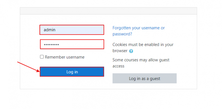Focus the masked password field
The image size is (222, 109).
[x=72, y=44]
